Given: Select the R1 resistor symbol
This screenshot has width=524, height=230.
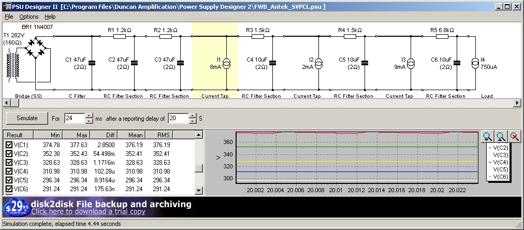Looking at the screenshot, I should coord(120,36).
